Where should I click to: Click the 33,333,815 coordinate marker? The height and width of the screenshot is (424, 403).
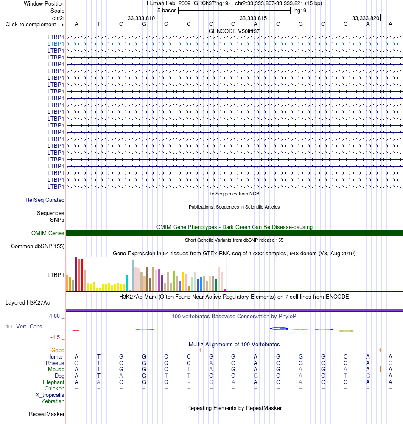pos(253,18)
